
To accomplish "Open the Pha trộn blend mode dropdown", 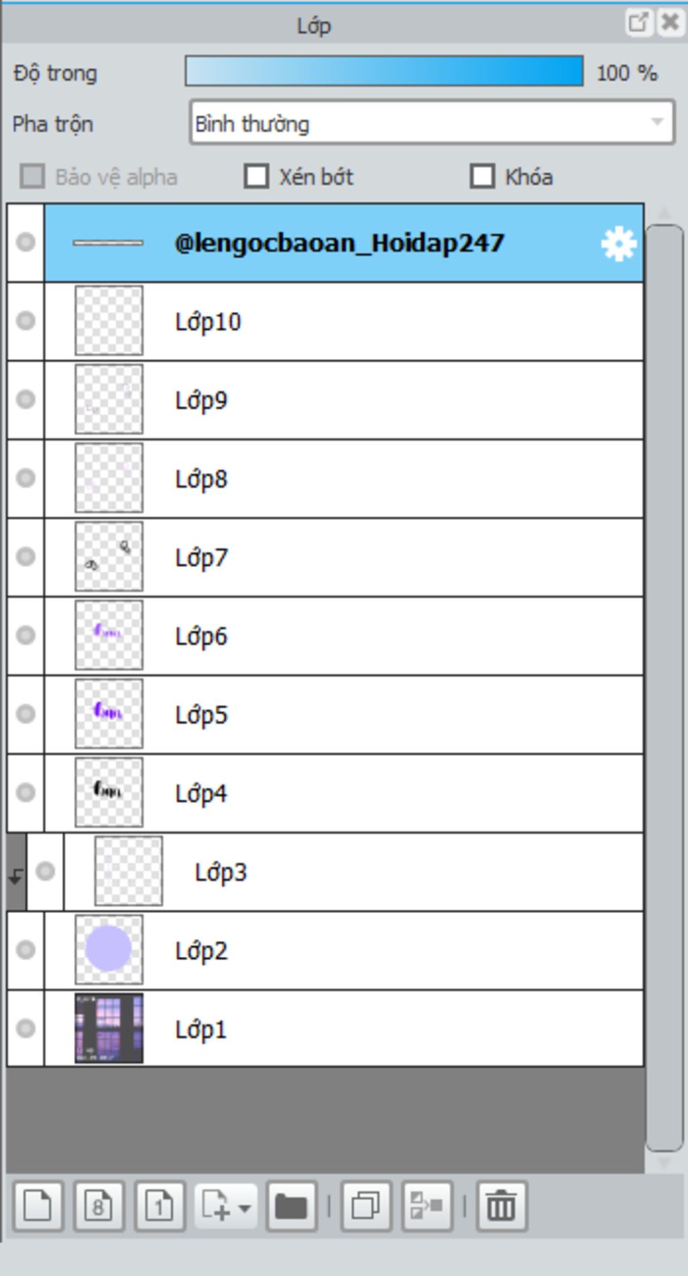I will coord(432,123).
